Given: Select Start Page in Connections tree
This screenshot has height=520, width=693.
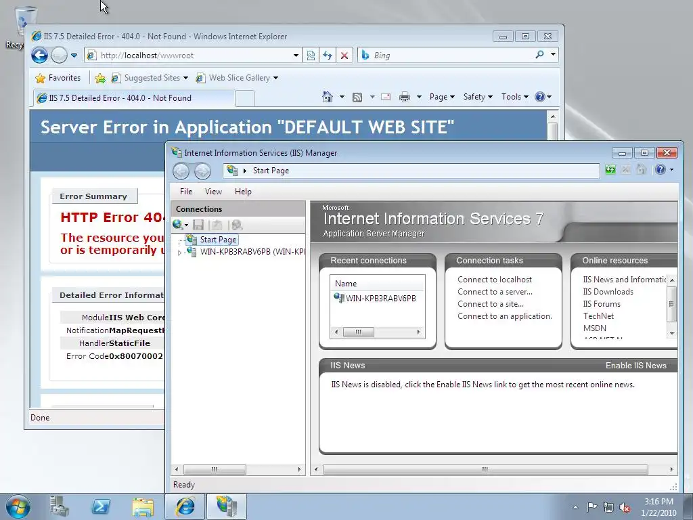Looking at the screenshot, I should tap(218, 240).
